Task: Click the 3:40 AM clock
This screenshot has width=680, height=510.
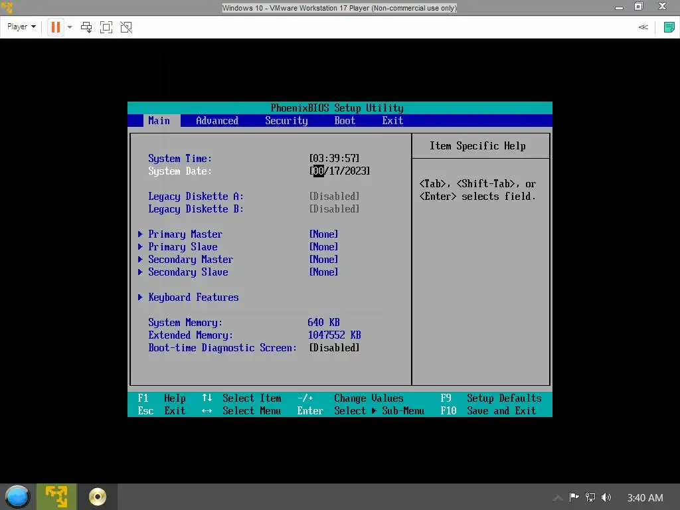Action: 645,498
